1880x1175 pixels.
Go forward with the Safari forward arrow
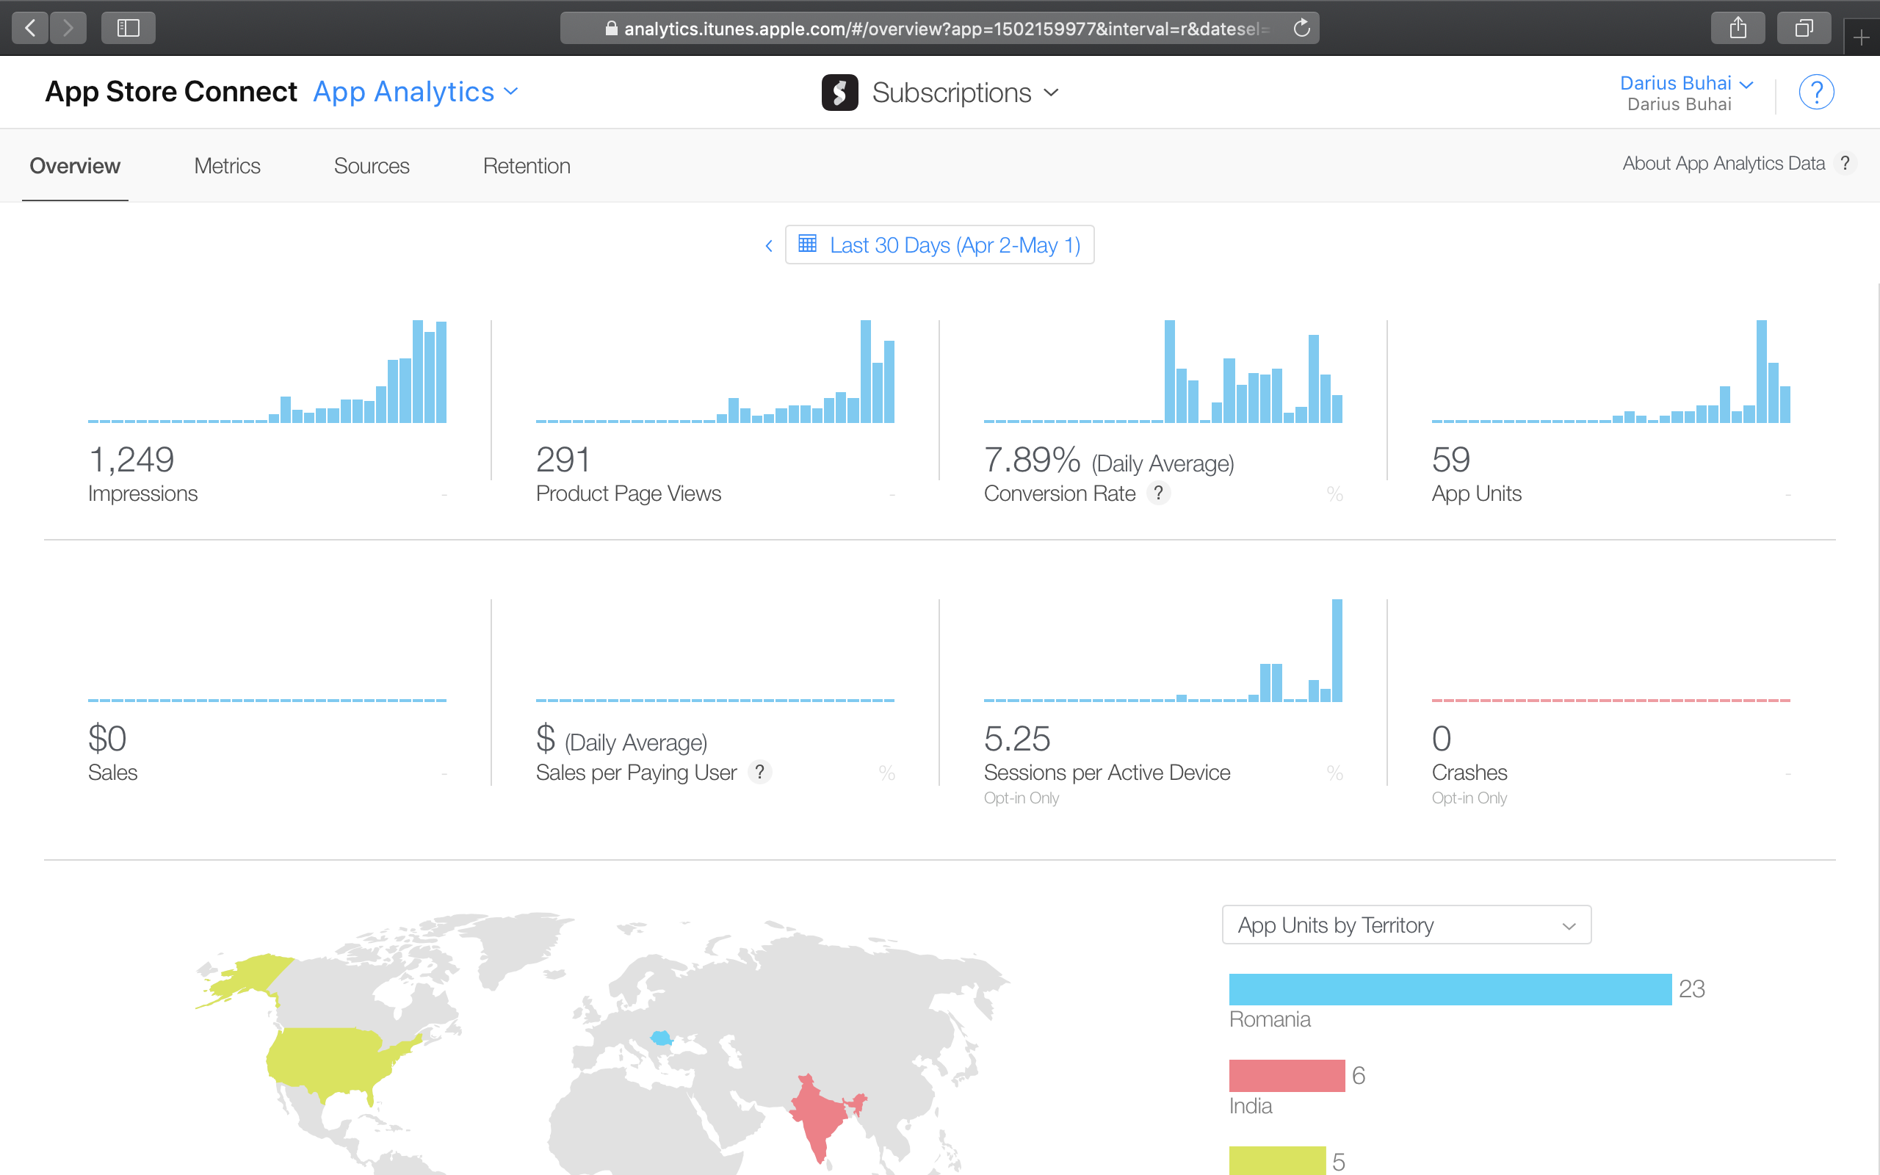point(68,29)
